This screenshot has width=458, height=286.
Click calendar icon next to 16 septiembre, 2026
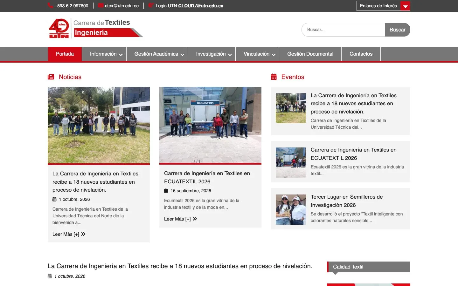tap(166, 191)
